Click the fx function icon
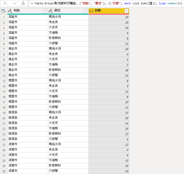Image resolution: width=184 pixels, height=174 pixels. pyautogui.click(x=23, y=4)
